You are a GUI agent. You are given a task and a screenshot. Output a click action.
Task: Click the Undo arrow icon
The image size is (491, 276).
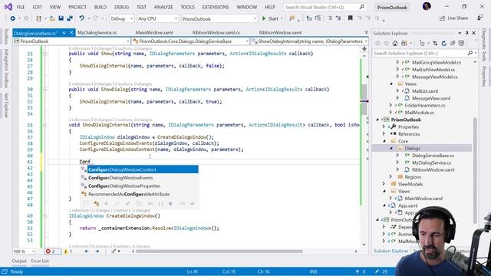tap(82, 18)
